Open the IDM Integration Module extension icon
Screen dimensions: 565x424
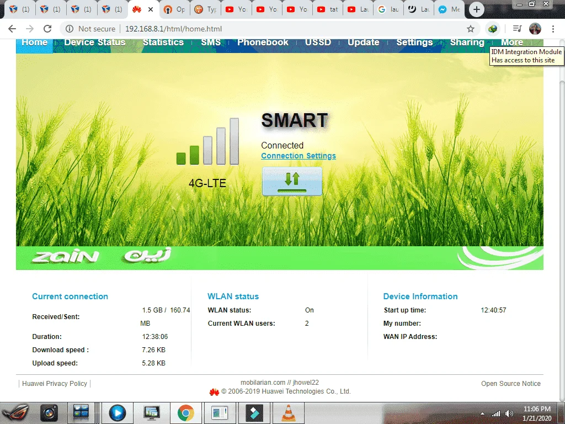coord(493,29)
